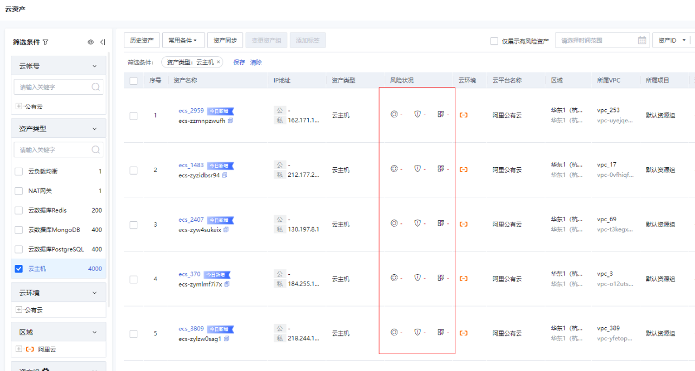Open the calendar icon in the time range field
The width and height of the screenshot is (695, 371).
[x=642, y=40]
